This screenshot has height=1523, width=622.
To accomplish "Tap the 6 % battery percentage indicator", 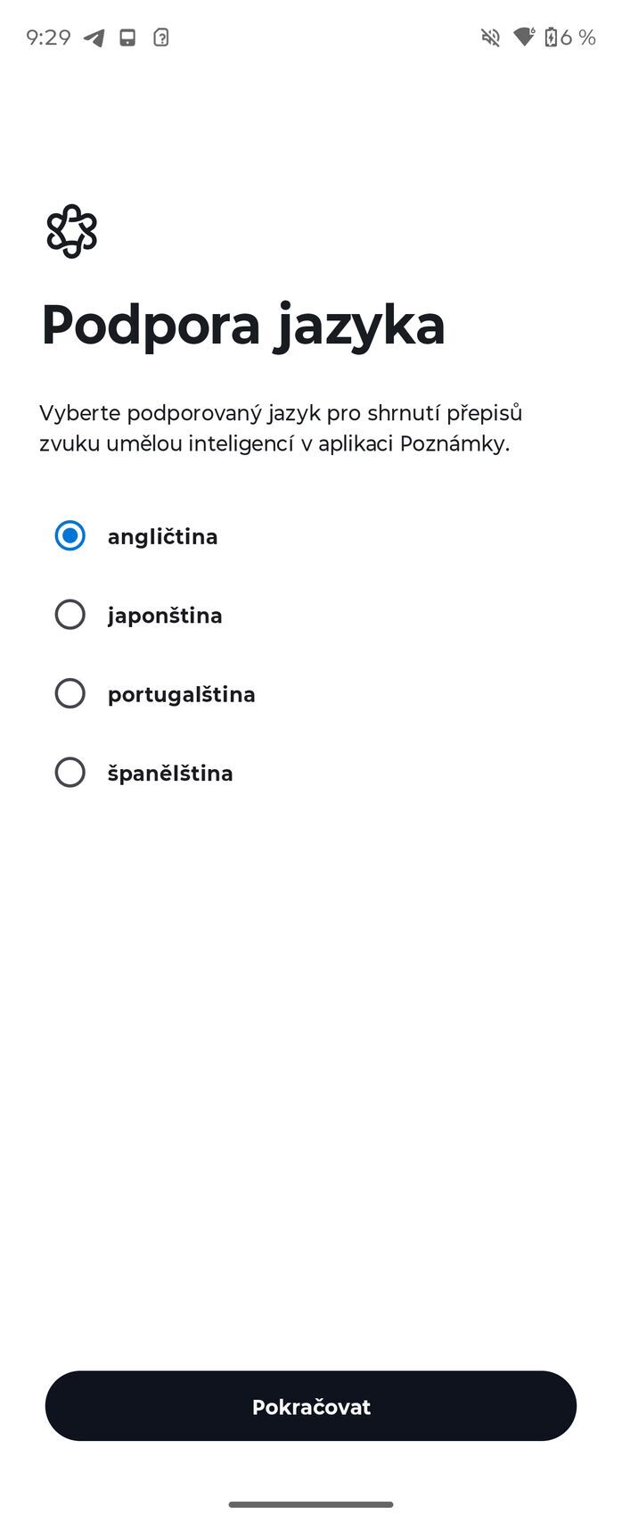I will pos(578,37).
